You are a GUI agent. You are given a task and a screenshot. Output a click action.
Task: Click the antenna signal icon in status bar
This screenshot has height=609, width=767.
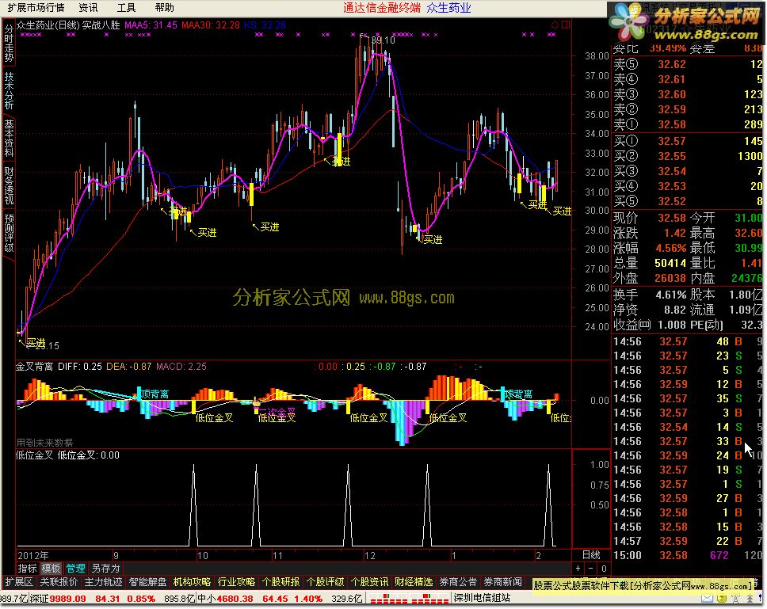point(735,599)
